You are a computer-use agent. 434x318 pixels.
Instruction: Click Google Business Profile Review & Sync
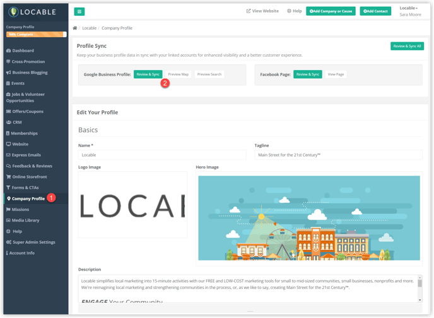coord(148,74)
